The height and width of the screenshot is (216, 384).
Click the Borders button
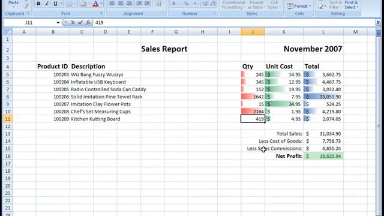pos(70,4)
